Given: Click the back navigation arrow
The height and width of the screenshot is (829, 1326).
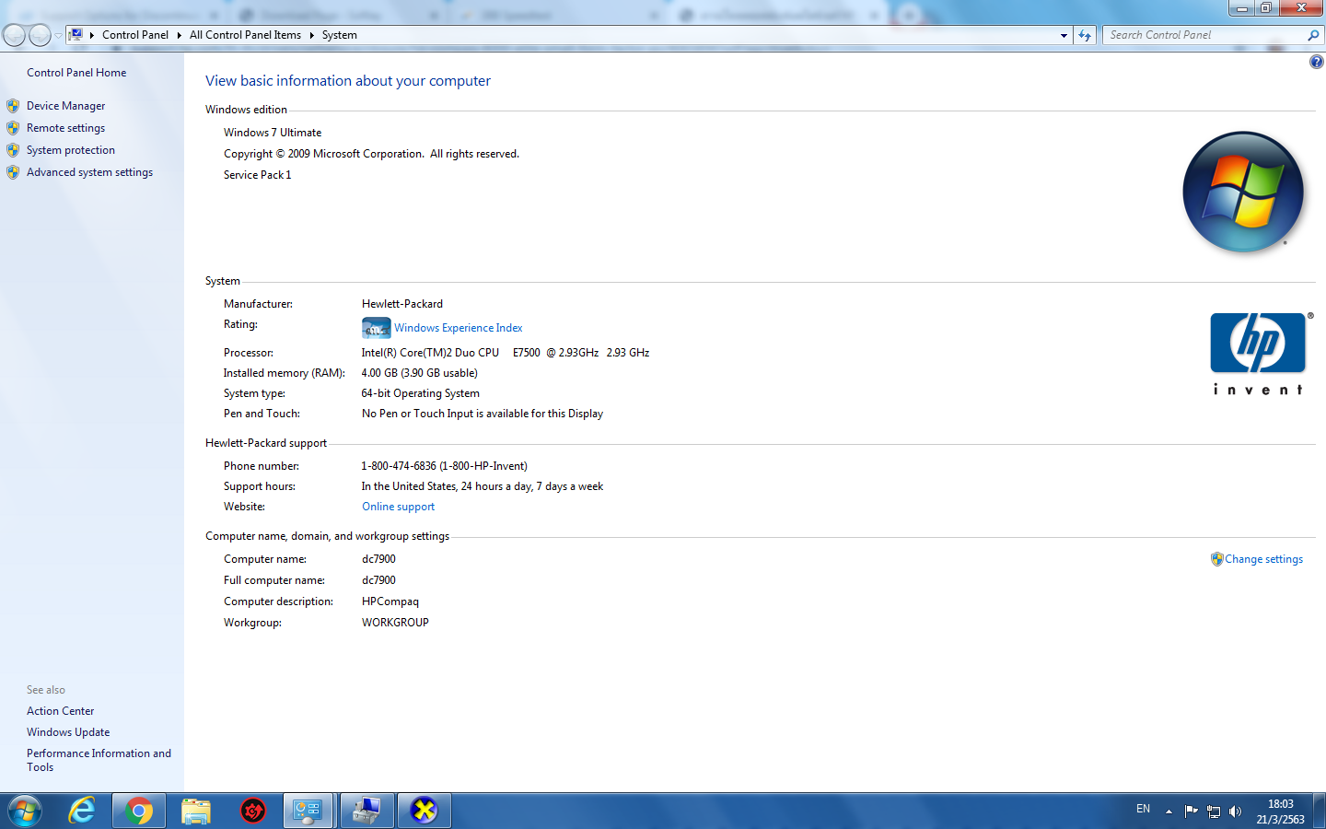Looking at the screenshot, I should [14, 35].
